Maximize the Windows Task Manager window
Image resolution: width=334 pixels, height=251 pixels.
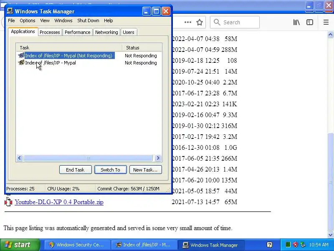tap(156, 11)
